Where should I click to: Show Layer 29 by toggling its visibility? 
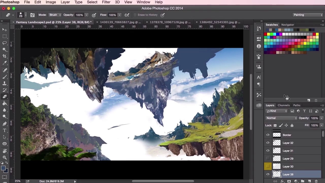point(268,159)
